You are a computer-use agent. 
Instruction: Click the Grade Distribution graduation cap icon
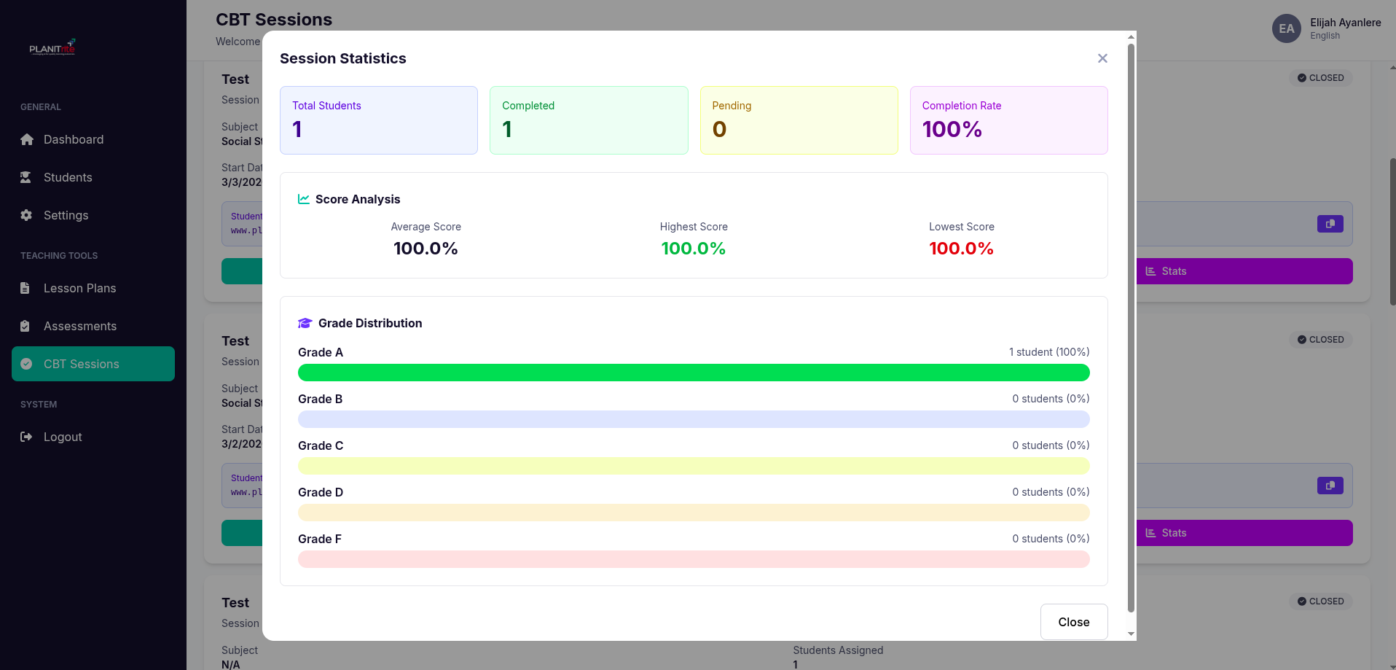[305, 323]
